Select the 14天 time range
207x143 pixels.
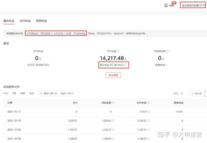pyautogui.click(x=22, y=93)
